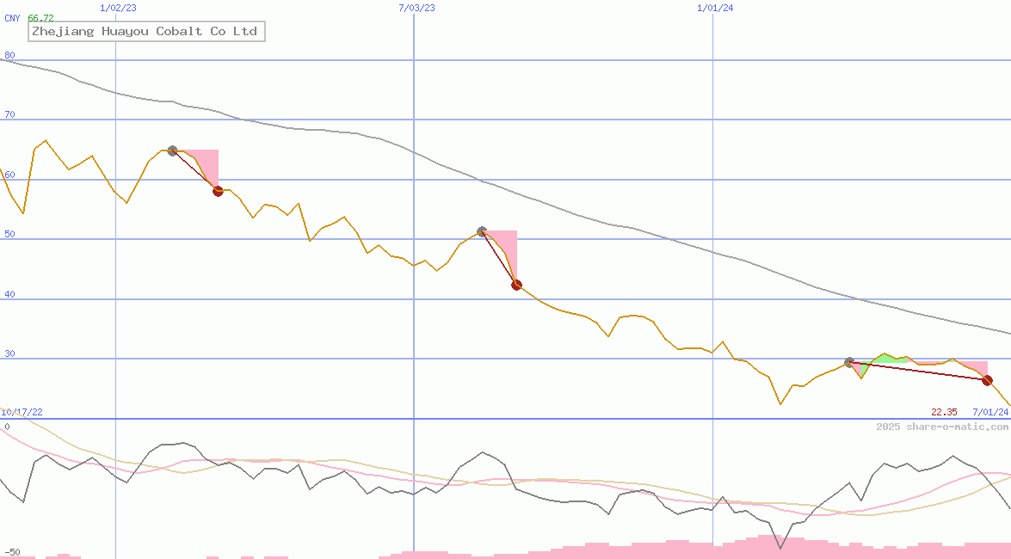The width and height of the screenshot is (1011, 559).
Task: Click the 66.72 price value at top
Action: pyautogui.click(x=40, y=18)
